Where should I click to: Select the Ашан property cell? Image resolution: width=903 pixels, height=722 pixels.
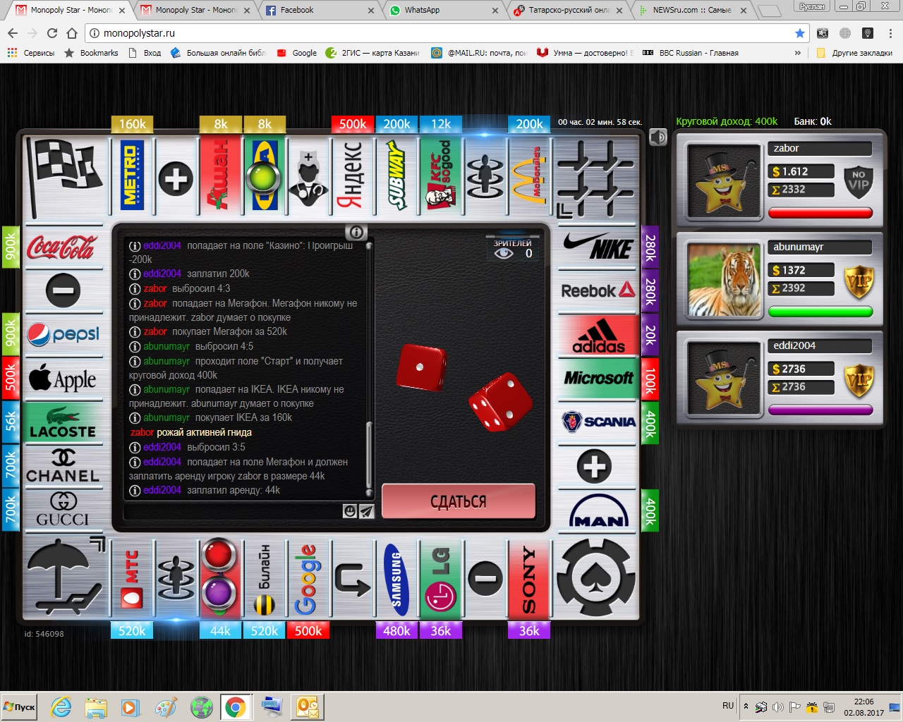(x=220, y=176)
